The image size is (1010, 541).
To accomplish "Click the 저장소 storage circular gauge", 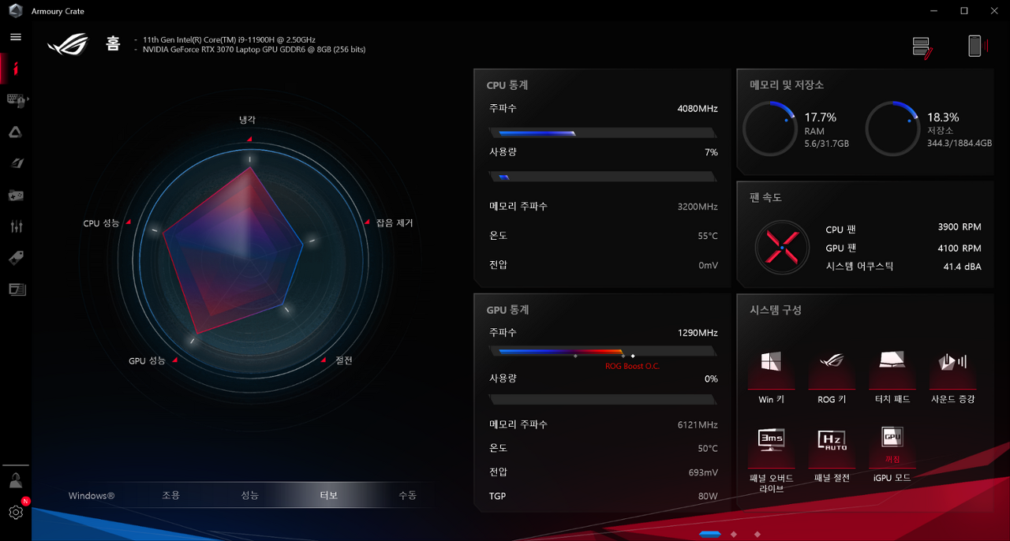I will (x=892, y=129).
